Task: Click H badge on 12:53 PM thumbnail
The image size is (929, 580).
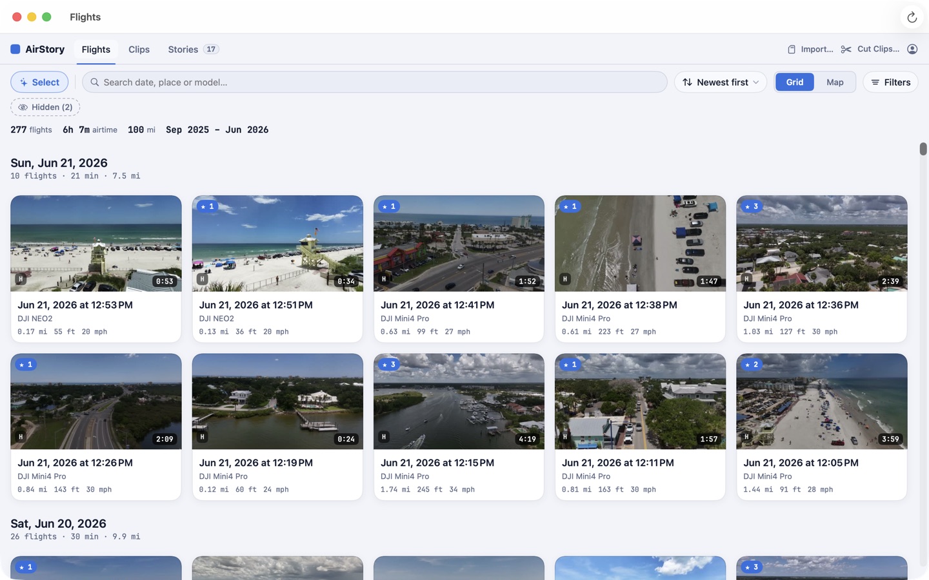Action: coord(21,279)
